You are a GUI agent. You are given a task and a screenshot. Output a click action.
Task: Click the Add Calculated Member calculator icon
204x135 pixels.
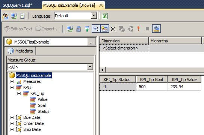pos(79,29)
